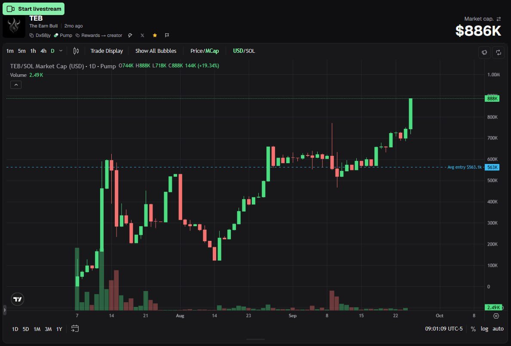This screenshot has width=511, height=346.
Task: Open the Rewards → creator info
Action: click(99, 35)
